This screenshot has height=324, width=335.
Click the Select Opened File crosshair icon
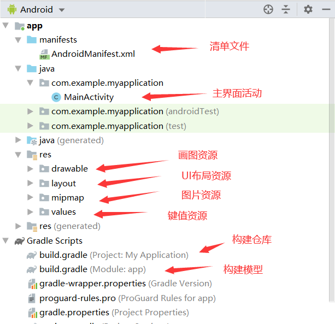click(x=268, y=9)
